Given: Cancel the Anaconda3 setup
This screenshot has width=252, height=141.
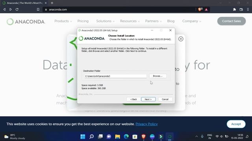Looking at the screenshot, I should [165, 99].
